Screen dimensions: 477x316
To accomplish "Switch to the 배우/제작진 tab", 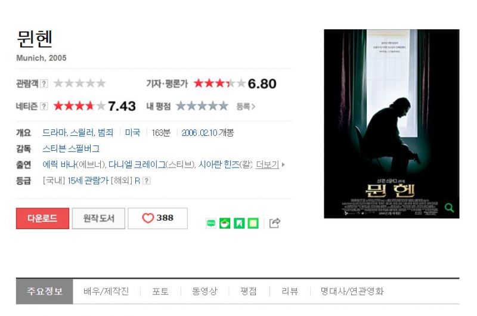I will (x=106, y=291).
